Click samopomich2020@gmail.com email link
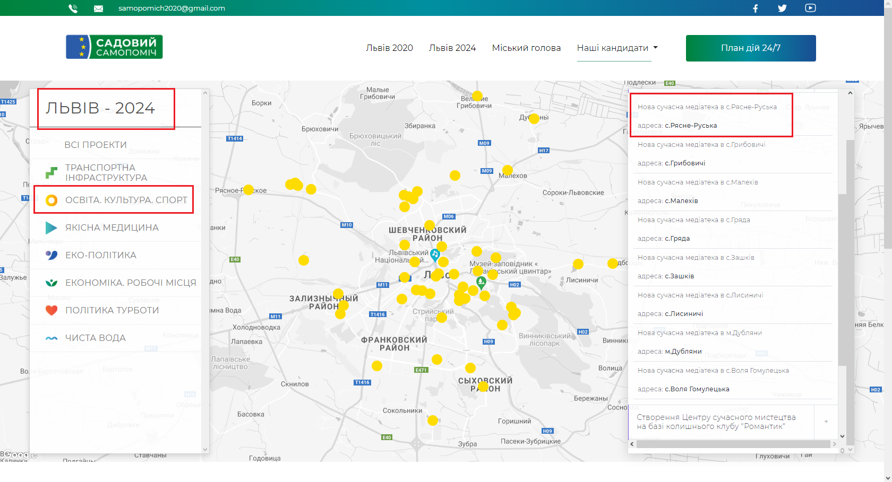The width and height of the screenshot is (892, 482). 171,8
